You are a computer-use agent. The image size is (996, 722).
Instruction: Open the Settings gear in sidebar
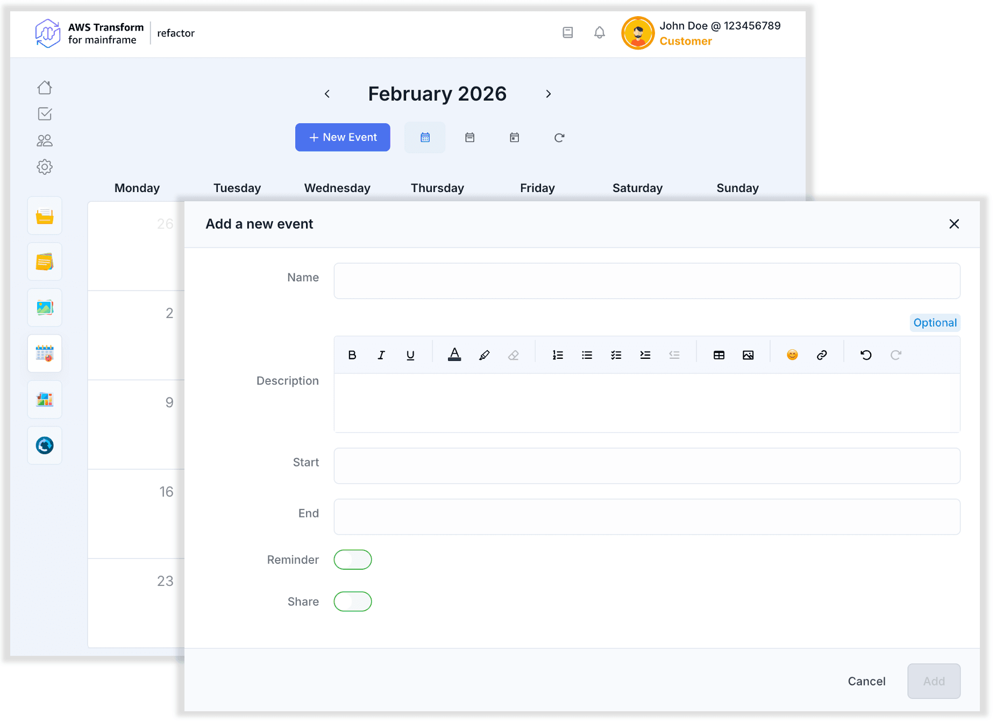[x=45, y=167]
